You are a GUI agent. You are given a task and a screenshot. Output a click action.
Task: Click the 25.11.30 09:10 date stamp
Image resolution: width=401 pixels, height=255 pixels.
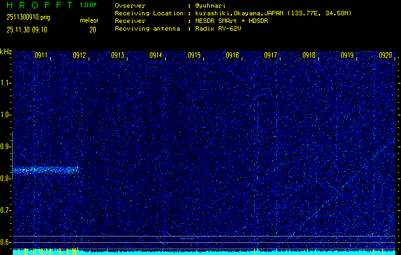click(x=27, y=29)
